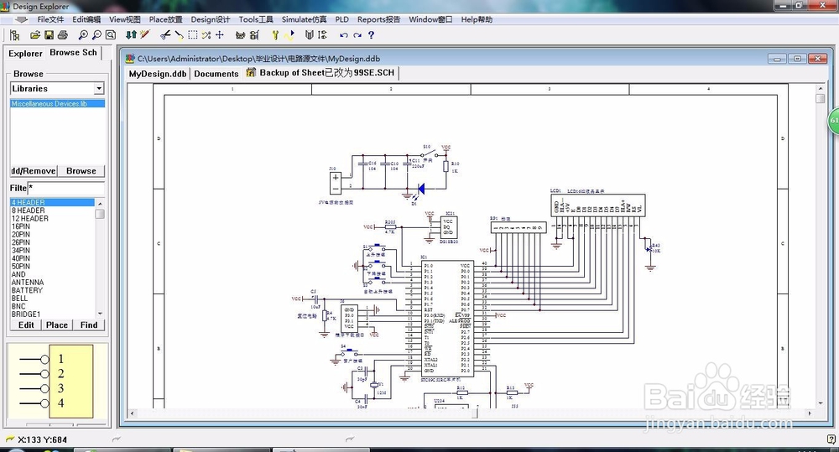839x452 pixels.
Task: Open the Window窗口 menu
Action: pyautogui.click(x=430, y=20)
